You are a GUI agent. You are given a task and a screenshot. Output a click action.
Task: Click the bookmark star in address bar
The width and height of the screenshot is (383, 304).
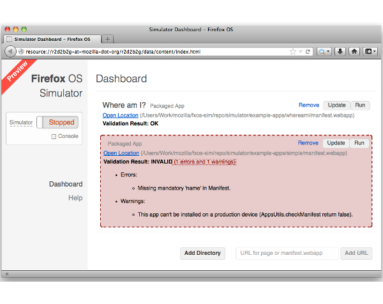click(292, 51)
